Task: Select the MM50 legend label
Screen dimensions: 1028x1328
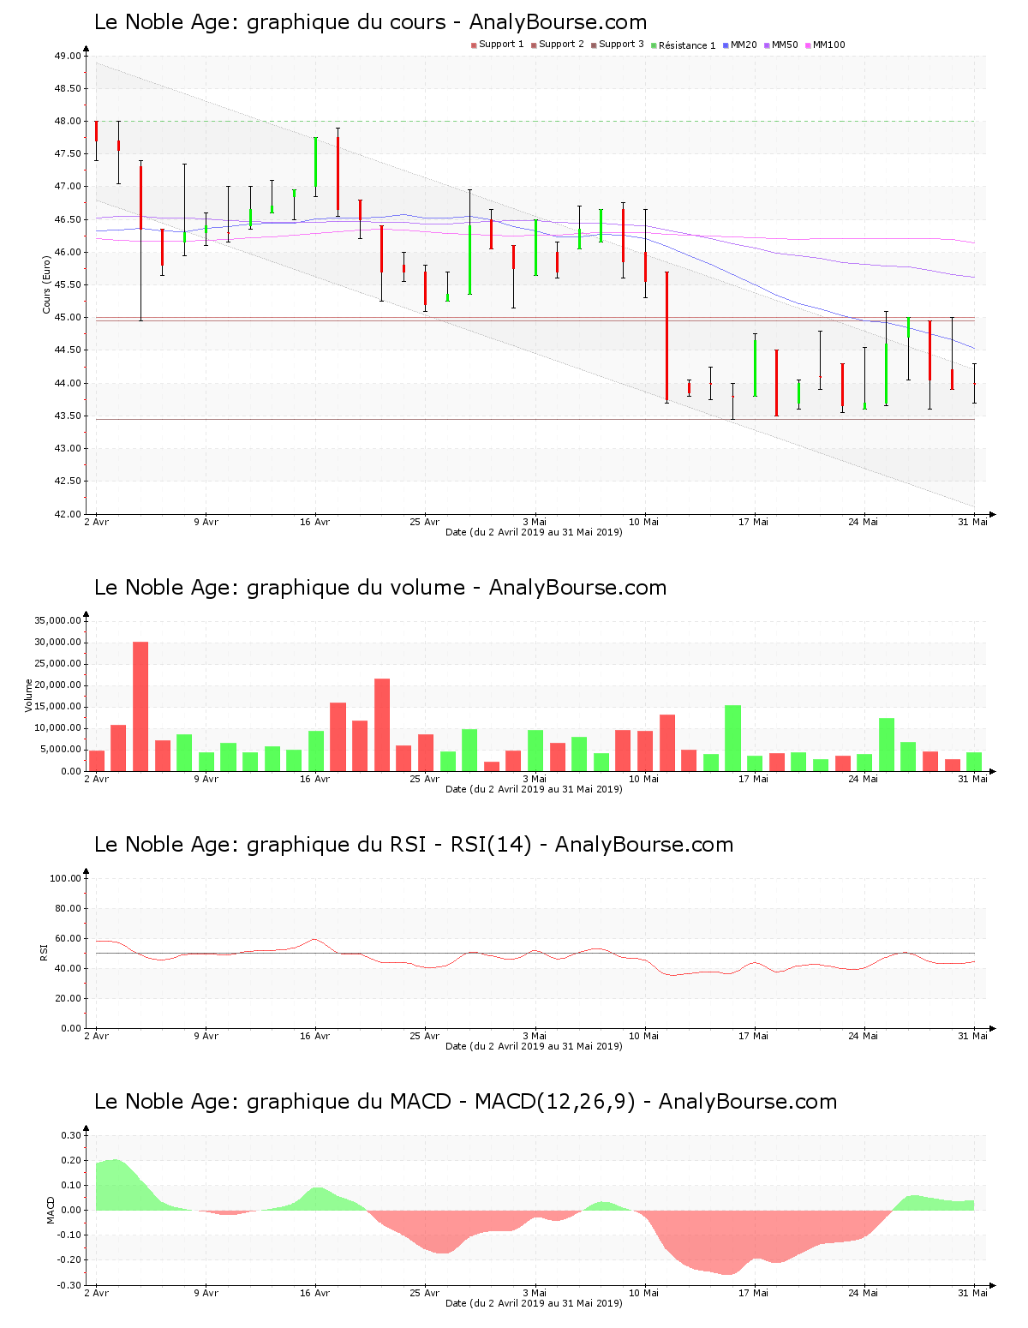Action: pyautogui.click(x=785, y=45)
